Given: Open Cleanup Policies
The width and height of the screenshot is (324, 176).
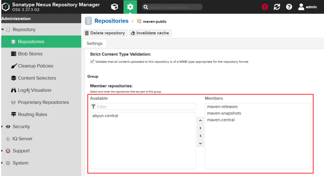Looking at the screenshot, I should coord(35,66).
